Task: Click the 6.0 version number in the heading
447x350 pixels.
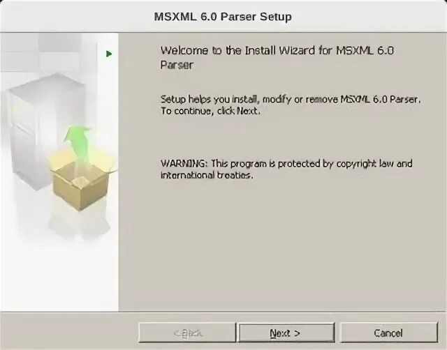Action: point(386,51)
